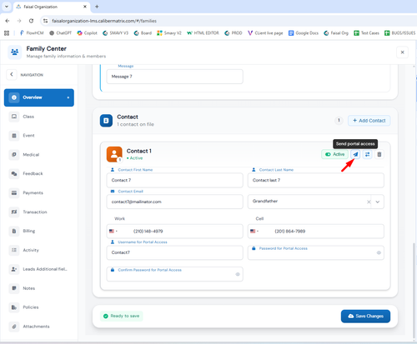Open the Feedback navigation item
This screenshot has width=417, height=344.
[39, 173]
